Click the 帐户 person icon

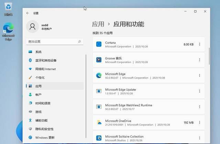pos(30,95)
